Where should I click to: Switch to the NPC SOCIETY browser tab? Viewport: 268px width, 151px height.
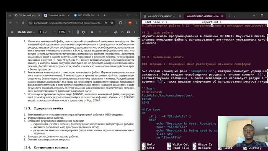click(x=86, y=16)
